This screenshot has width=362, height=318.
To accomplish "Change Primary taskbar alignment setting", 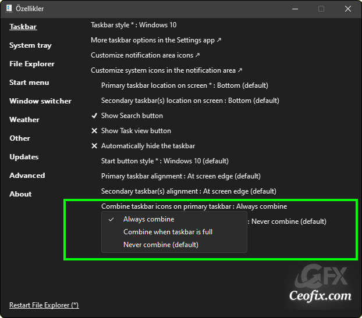I will point(181,176).
